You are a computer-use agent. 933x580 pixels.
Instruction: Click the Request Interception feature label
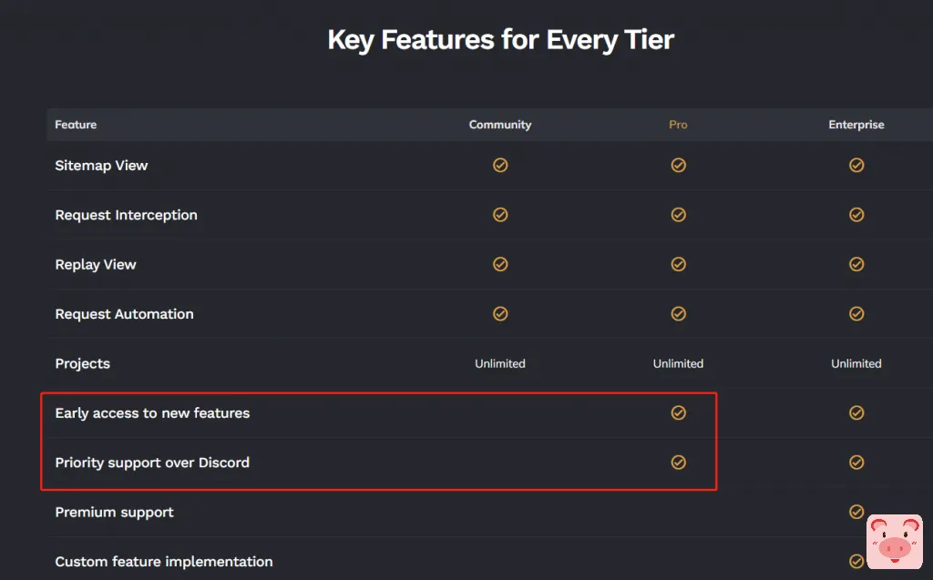click(126, 215)
